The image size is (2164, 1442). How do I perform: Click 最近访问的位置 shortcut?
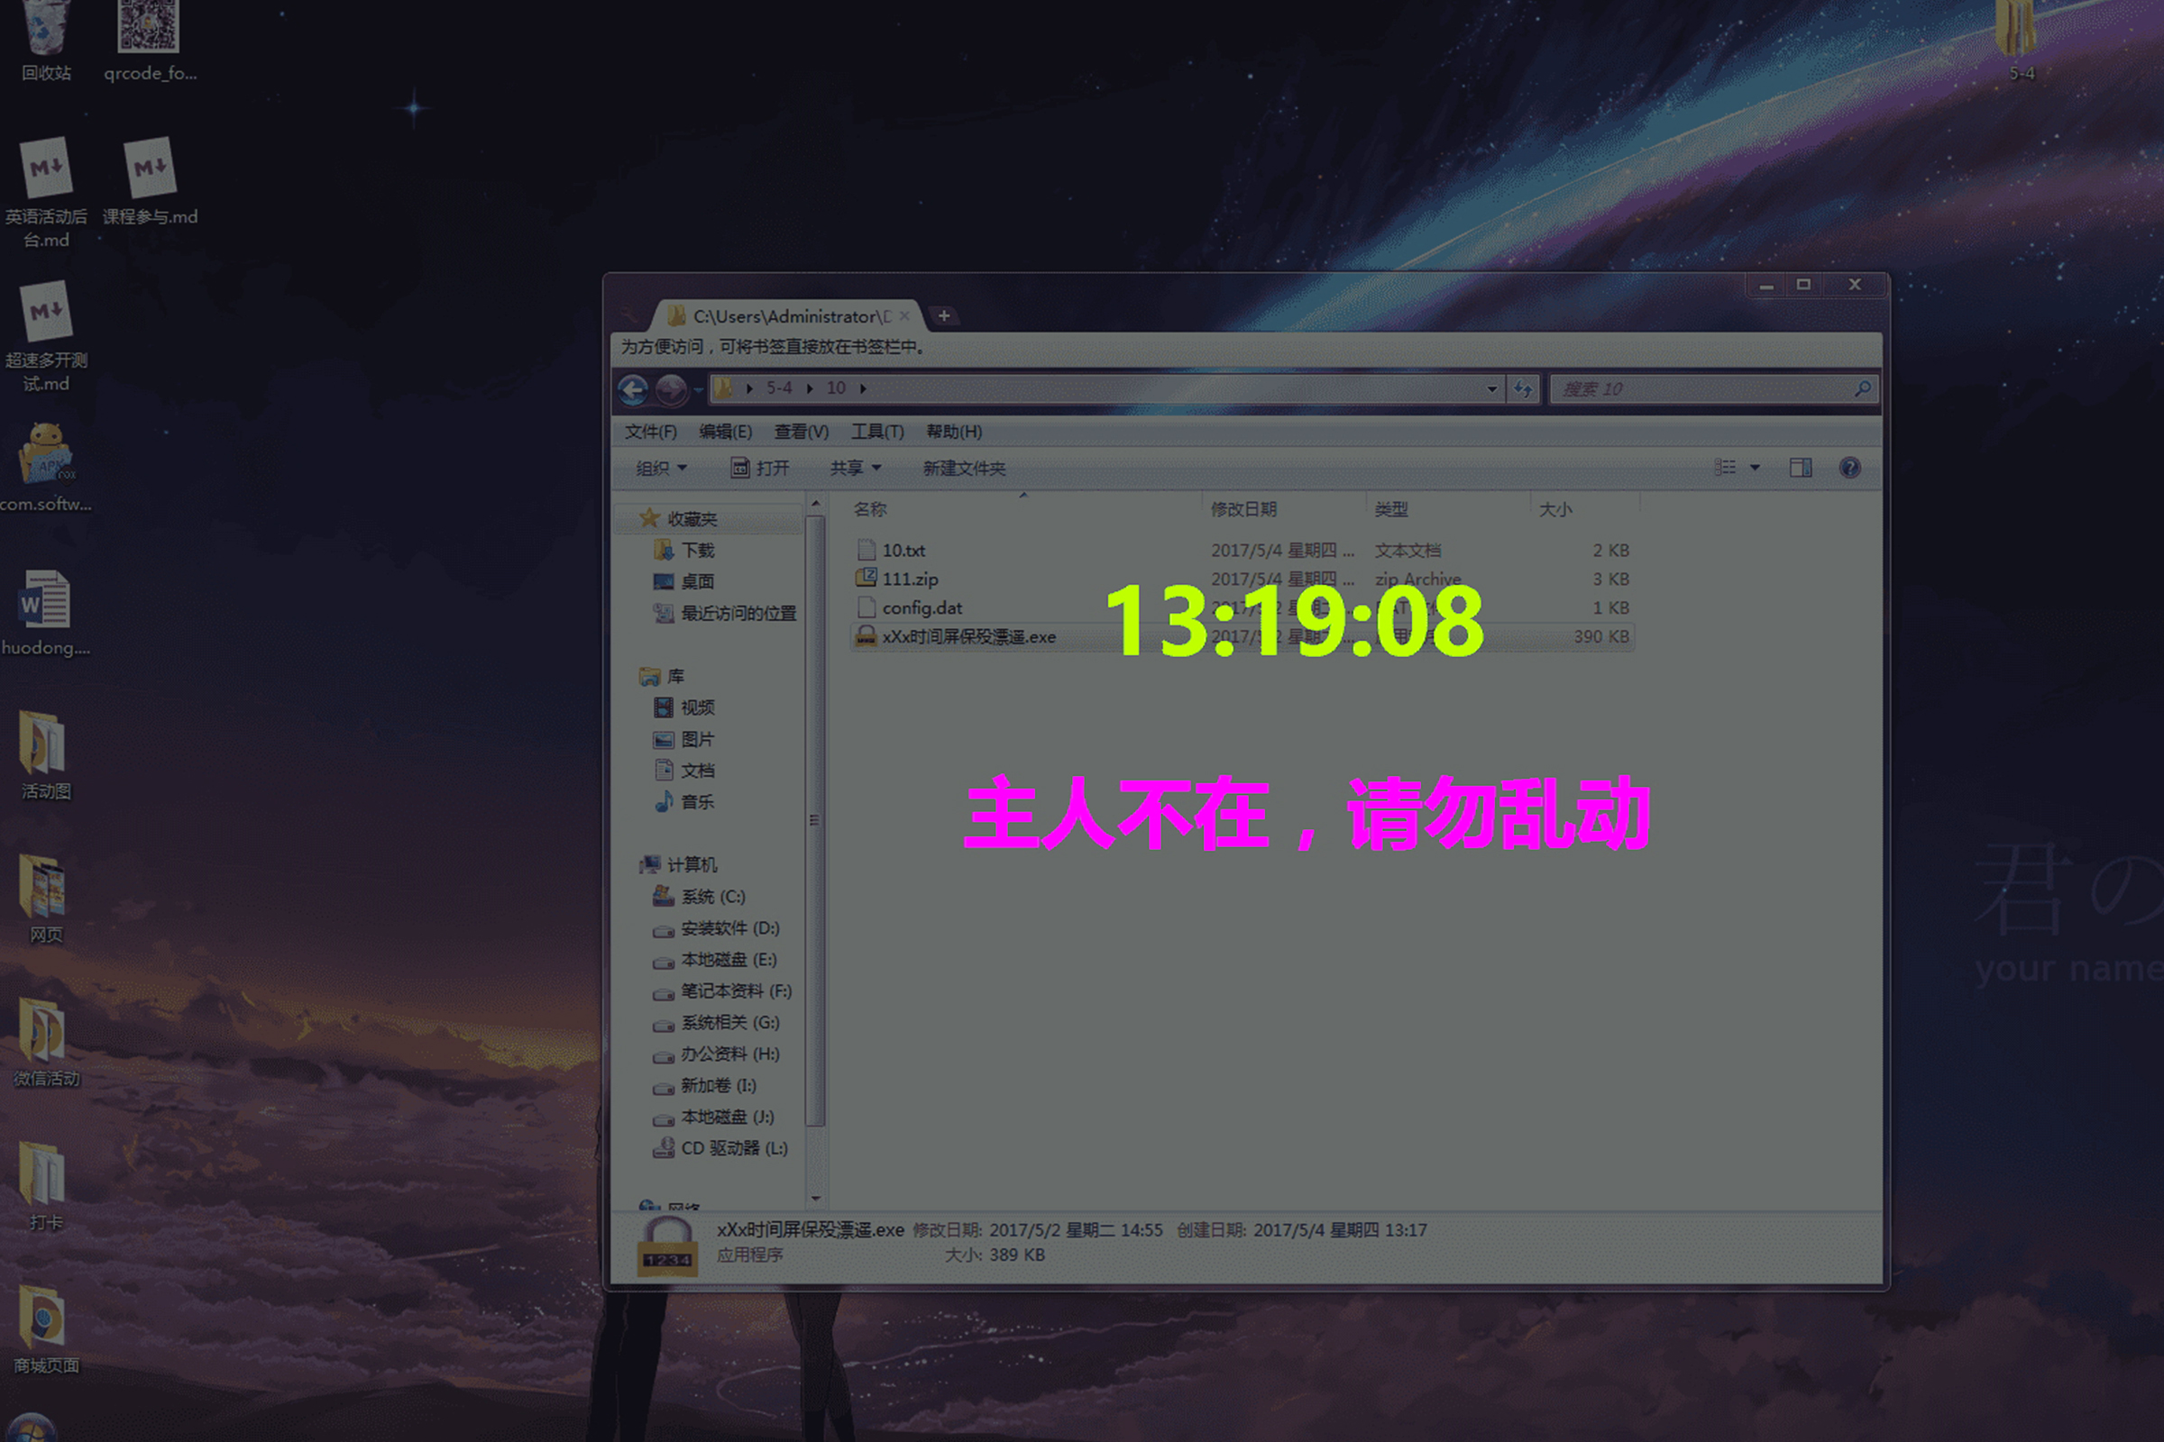[x=725, y=612]
